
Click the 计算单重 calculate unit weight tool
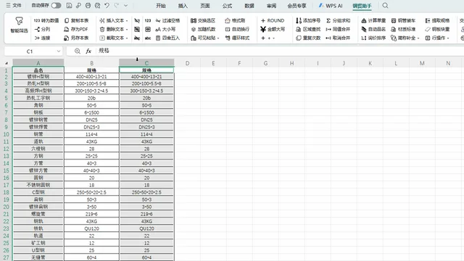coord(373,20)
